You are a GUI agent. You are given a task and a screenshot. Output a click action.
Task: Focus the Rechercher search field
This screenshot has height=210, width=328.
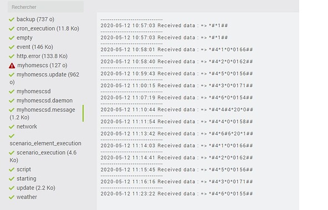(46, 7)
